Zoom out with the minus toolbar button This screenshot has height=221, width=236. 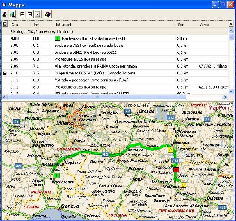tap(30, 15)
